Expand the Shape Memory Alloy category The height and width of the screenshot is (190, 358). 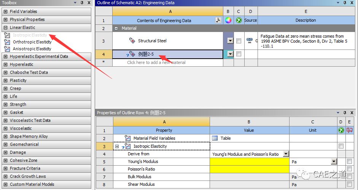point(5,136)
